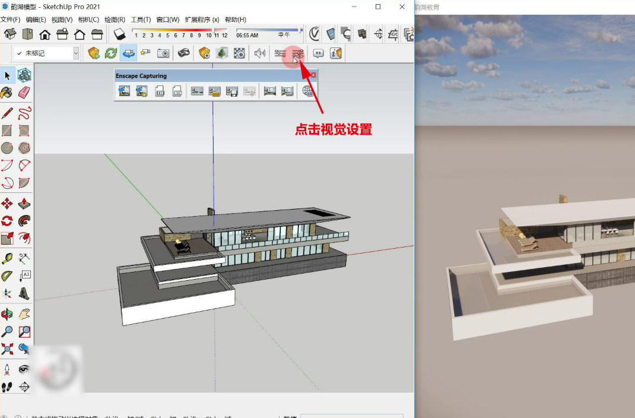635x418 pixels.
Task: Activate the Rotate tool
Action: (7, 221)
